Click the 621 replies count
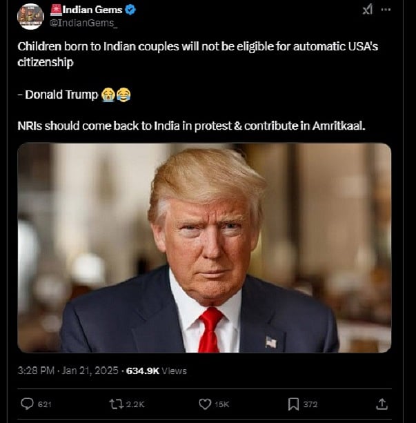416x423 pixels. [x=45, y=404]
